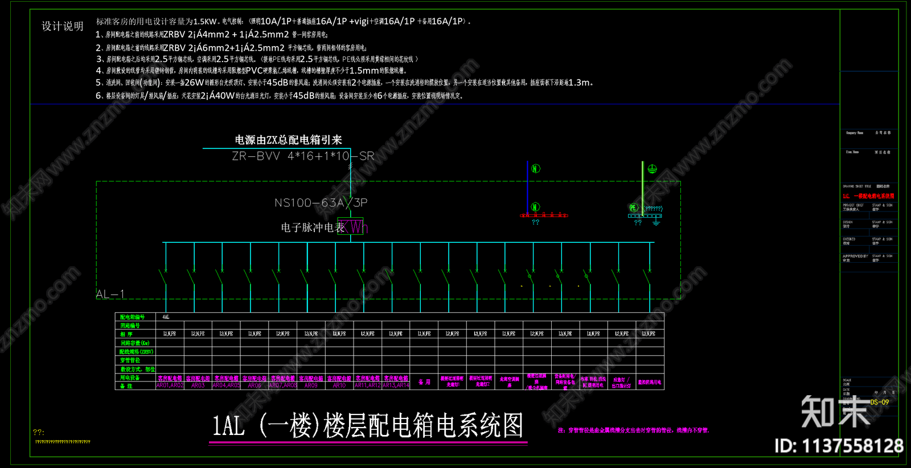
Task: Click the '备 注' row header
Action: [126, 386]
